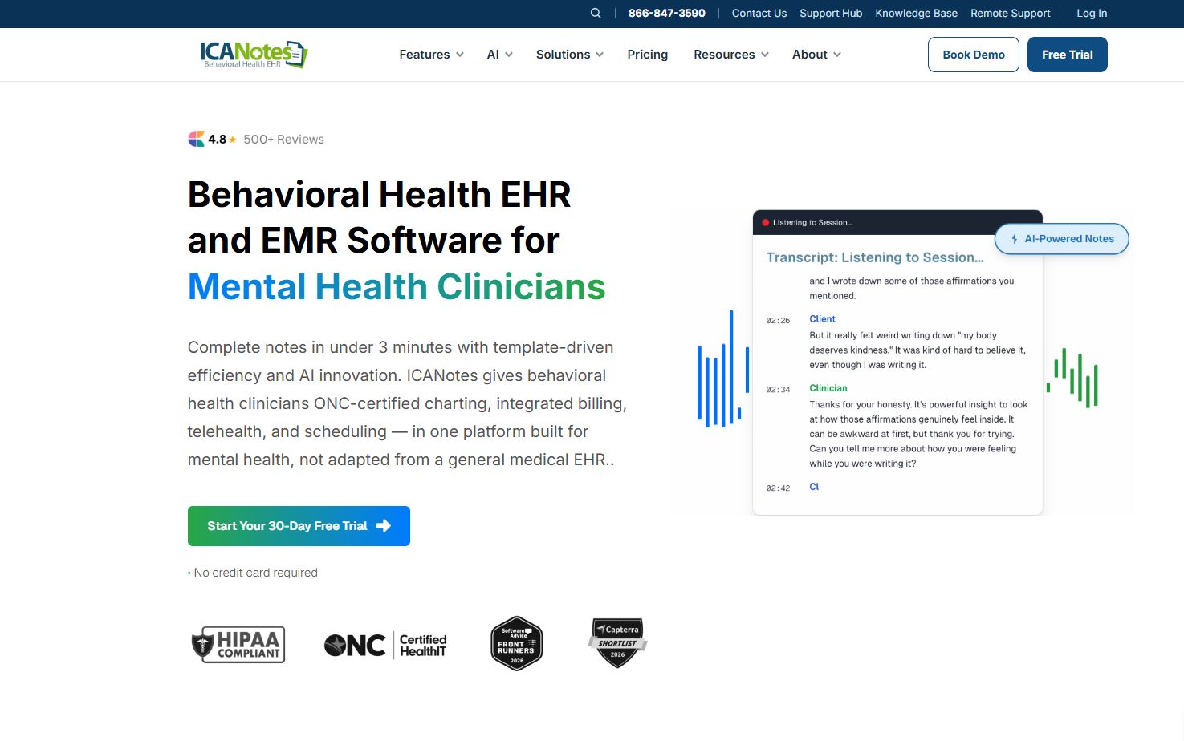Click the multicolor review rating logo
This screenshot has height=741, width=1184.
(x=196, y=139)
